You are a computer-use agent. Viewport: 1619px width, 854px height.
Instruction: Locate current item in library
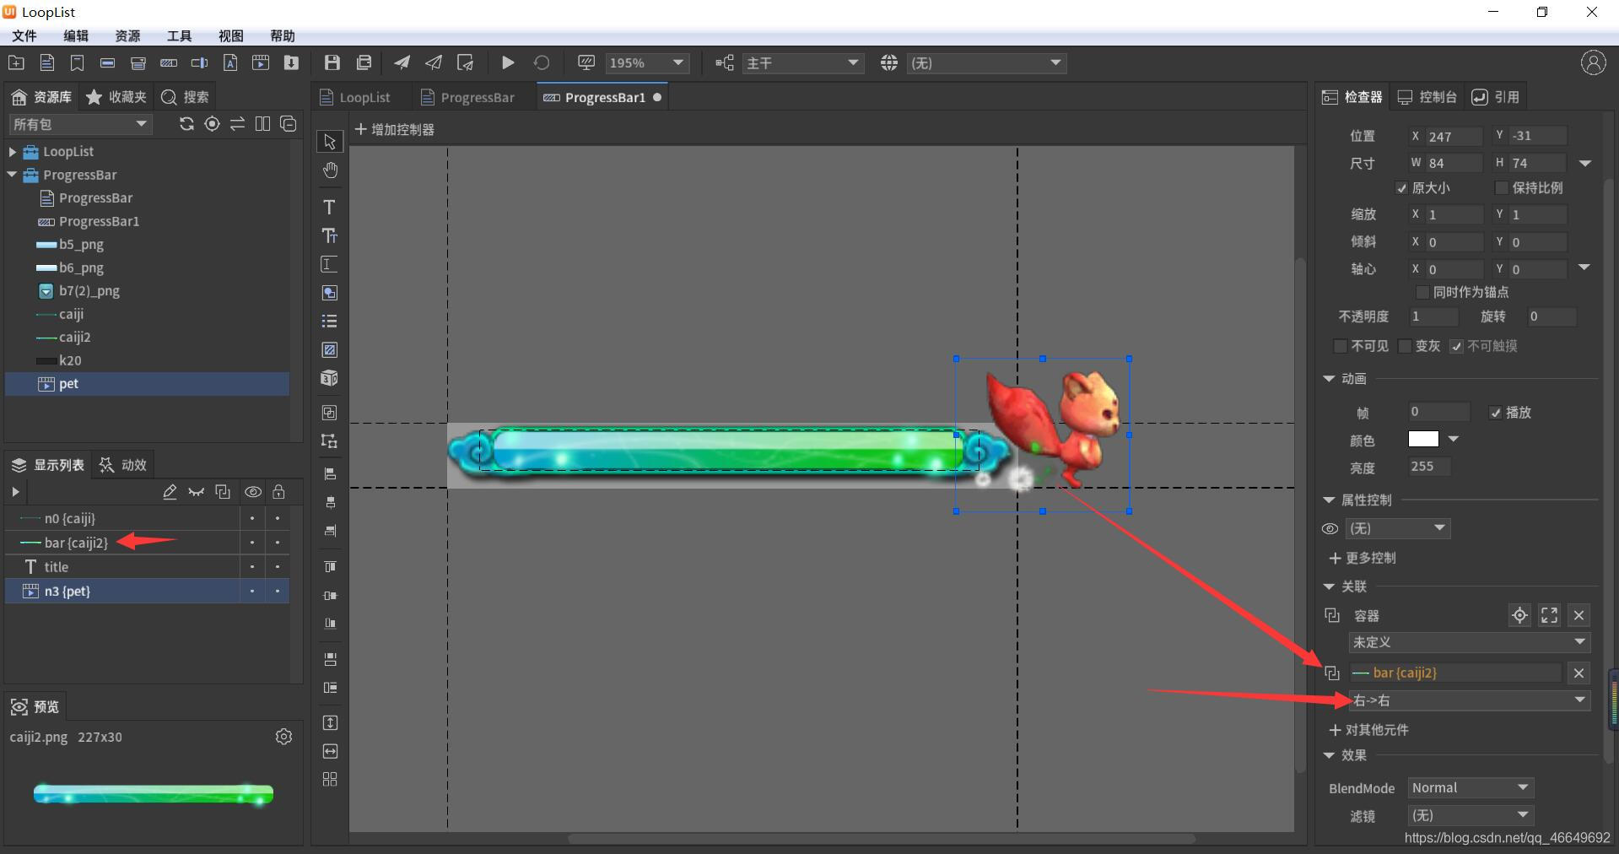[x=212, y=124]
